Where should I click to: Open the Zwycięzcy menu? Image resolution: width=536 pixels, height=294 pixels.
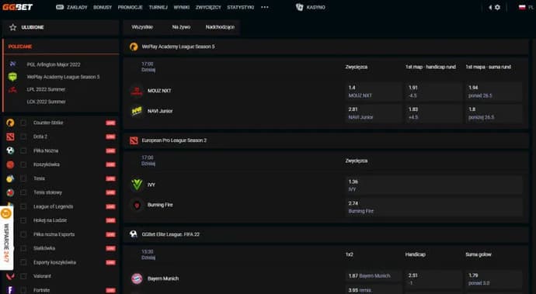click(208, 7)
